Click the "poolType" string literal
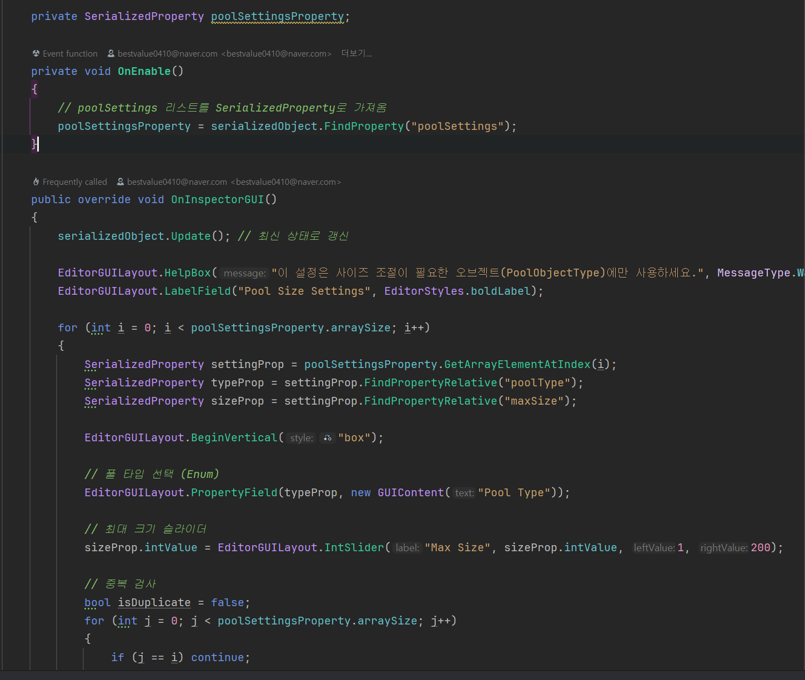This screenshot has height=680, width=805. click(537, 382)
